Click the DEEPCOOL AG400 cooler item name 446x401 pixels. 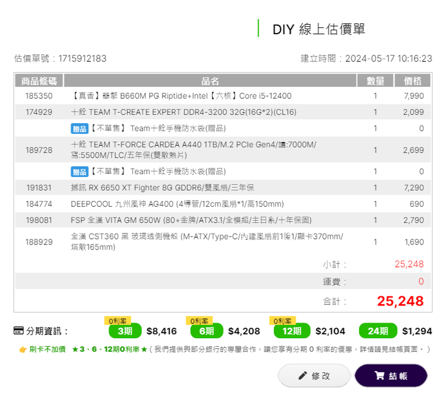(x=177, y=204)
